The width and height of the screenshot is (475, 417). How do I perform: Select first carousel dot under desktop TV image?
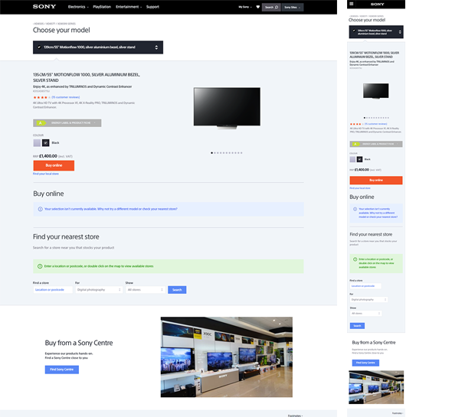coord(211,153)
